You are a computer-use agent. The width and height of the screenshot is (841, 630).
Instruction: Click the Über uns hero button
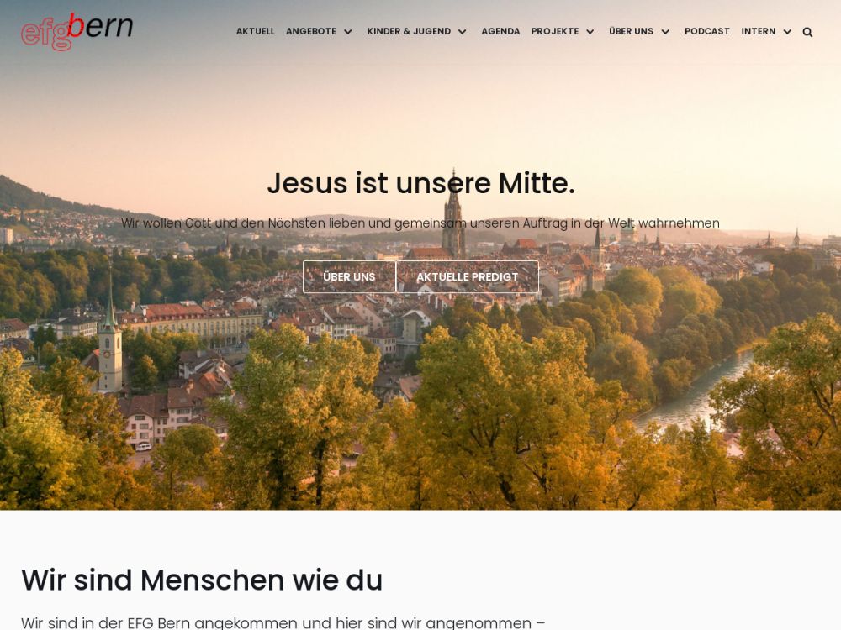click(349, 277)
